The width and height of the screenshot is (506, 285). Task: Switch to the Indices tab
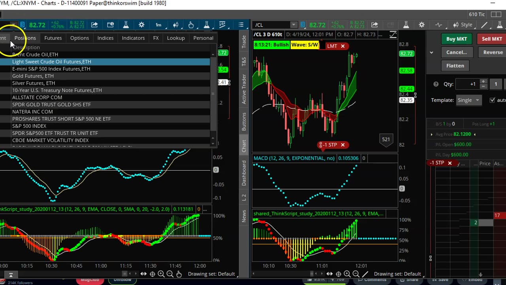click(x=106, y=38)
